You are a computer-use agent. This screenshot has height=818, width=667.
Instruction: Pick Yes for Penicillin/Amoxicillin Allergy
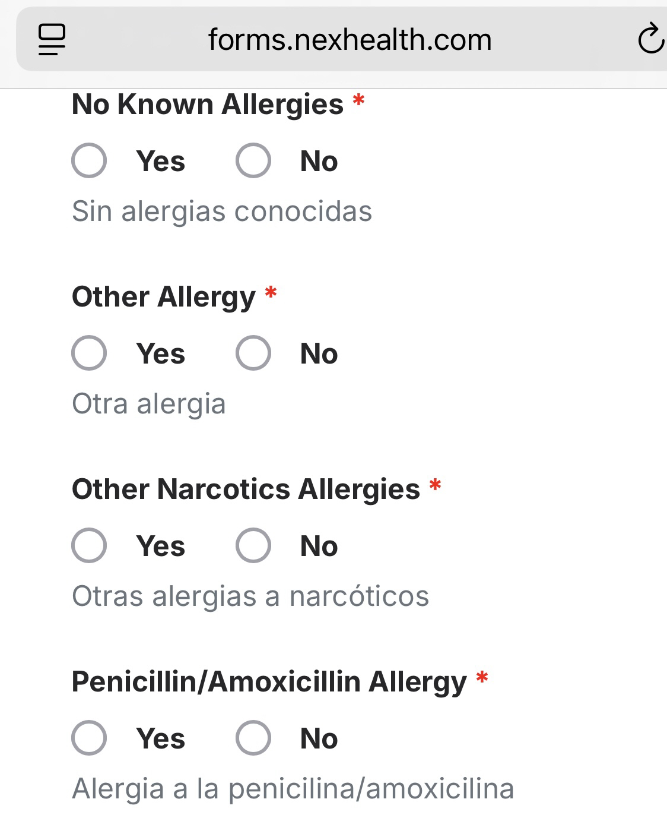(89, 738)
